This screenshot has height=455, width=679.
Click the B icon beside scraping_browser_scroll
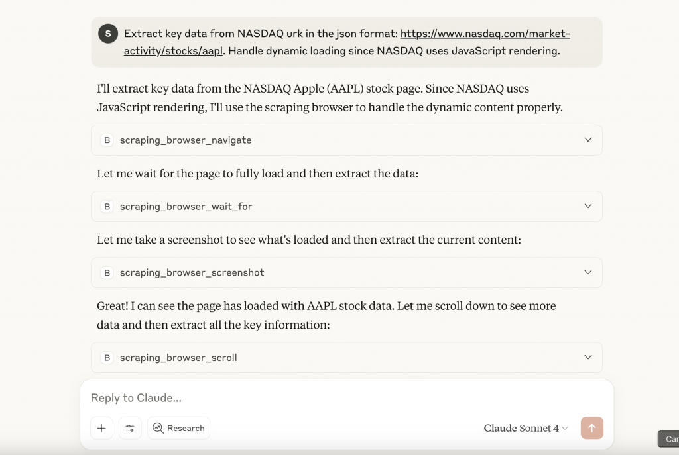pyautogui.click(x=106, y=358)
